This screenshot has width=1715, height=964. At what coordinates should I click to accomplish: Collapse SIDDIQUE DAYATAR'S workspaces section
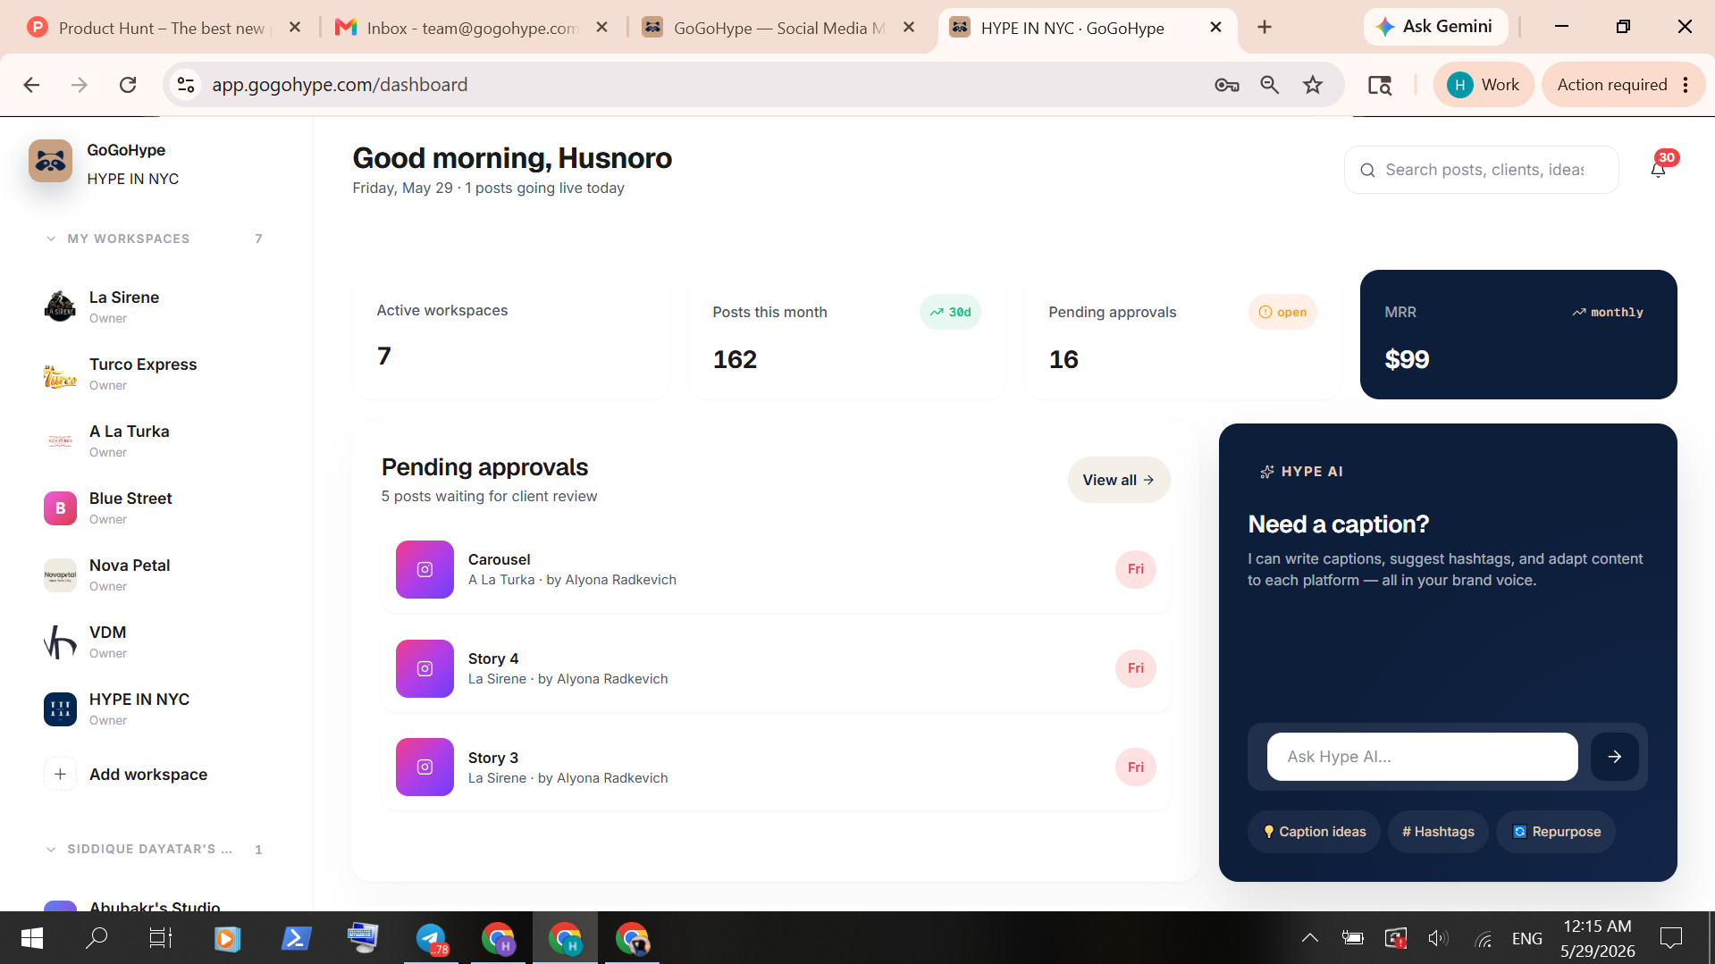51,849
